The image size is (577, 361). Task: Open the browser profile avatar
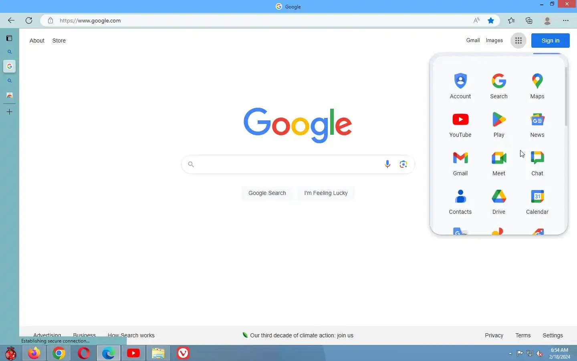click(x=547, y=20)
